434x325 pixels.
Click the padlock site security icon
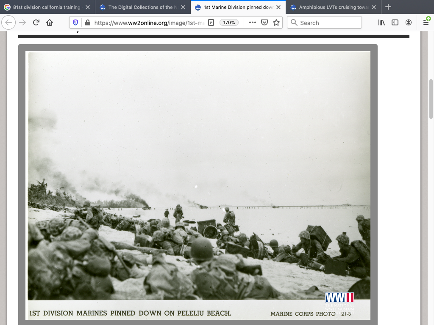coord(87,23)
